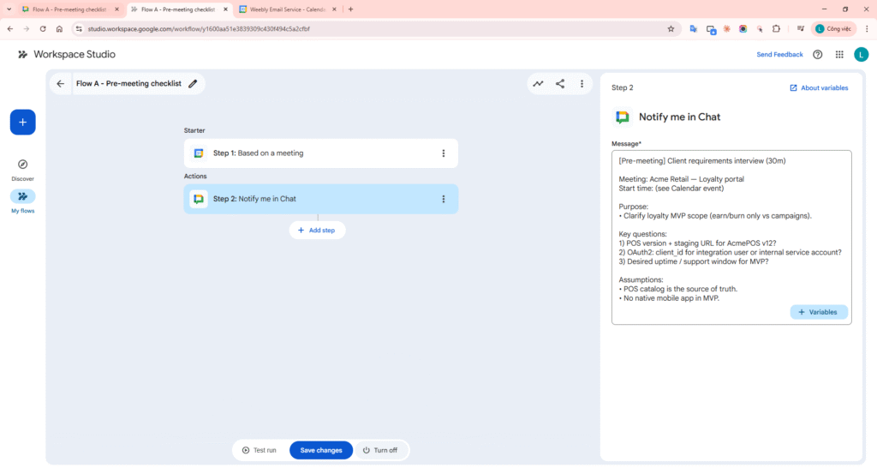Click the blue plus create flow button
Viewport: 877px width, 474px height.
(x=22, y=123)
